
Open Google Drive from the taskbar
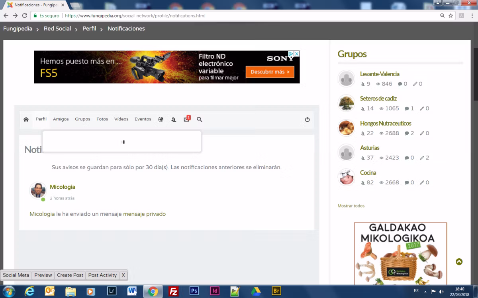point(256,291)
